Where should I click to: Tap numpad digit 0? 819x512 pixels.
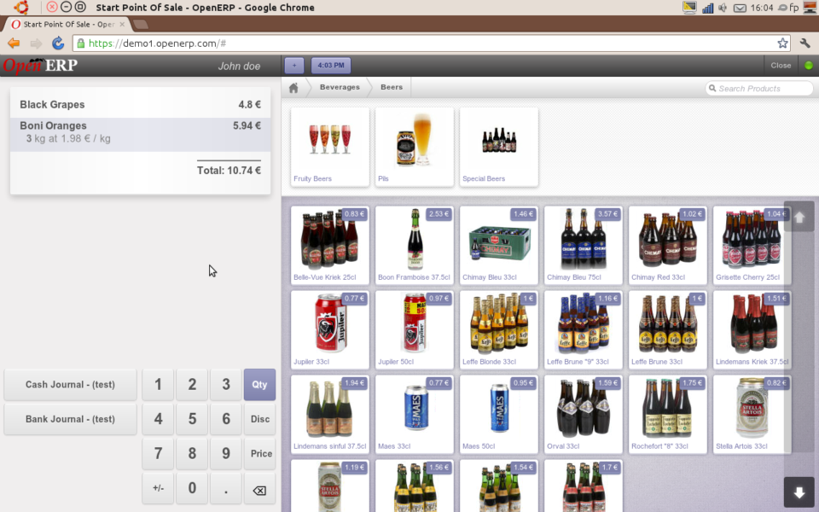(192, 488)
